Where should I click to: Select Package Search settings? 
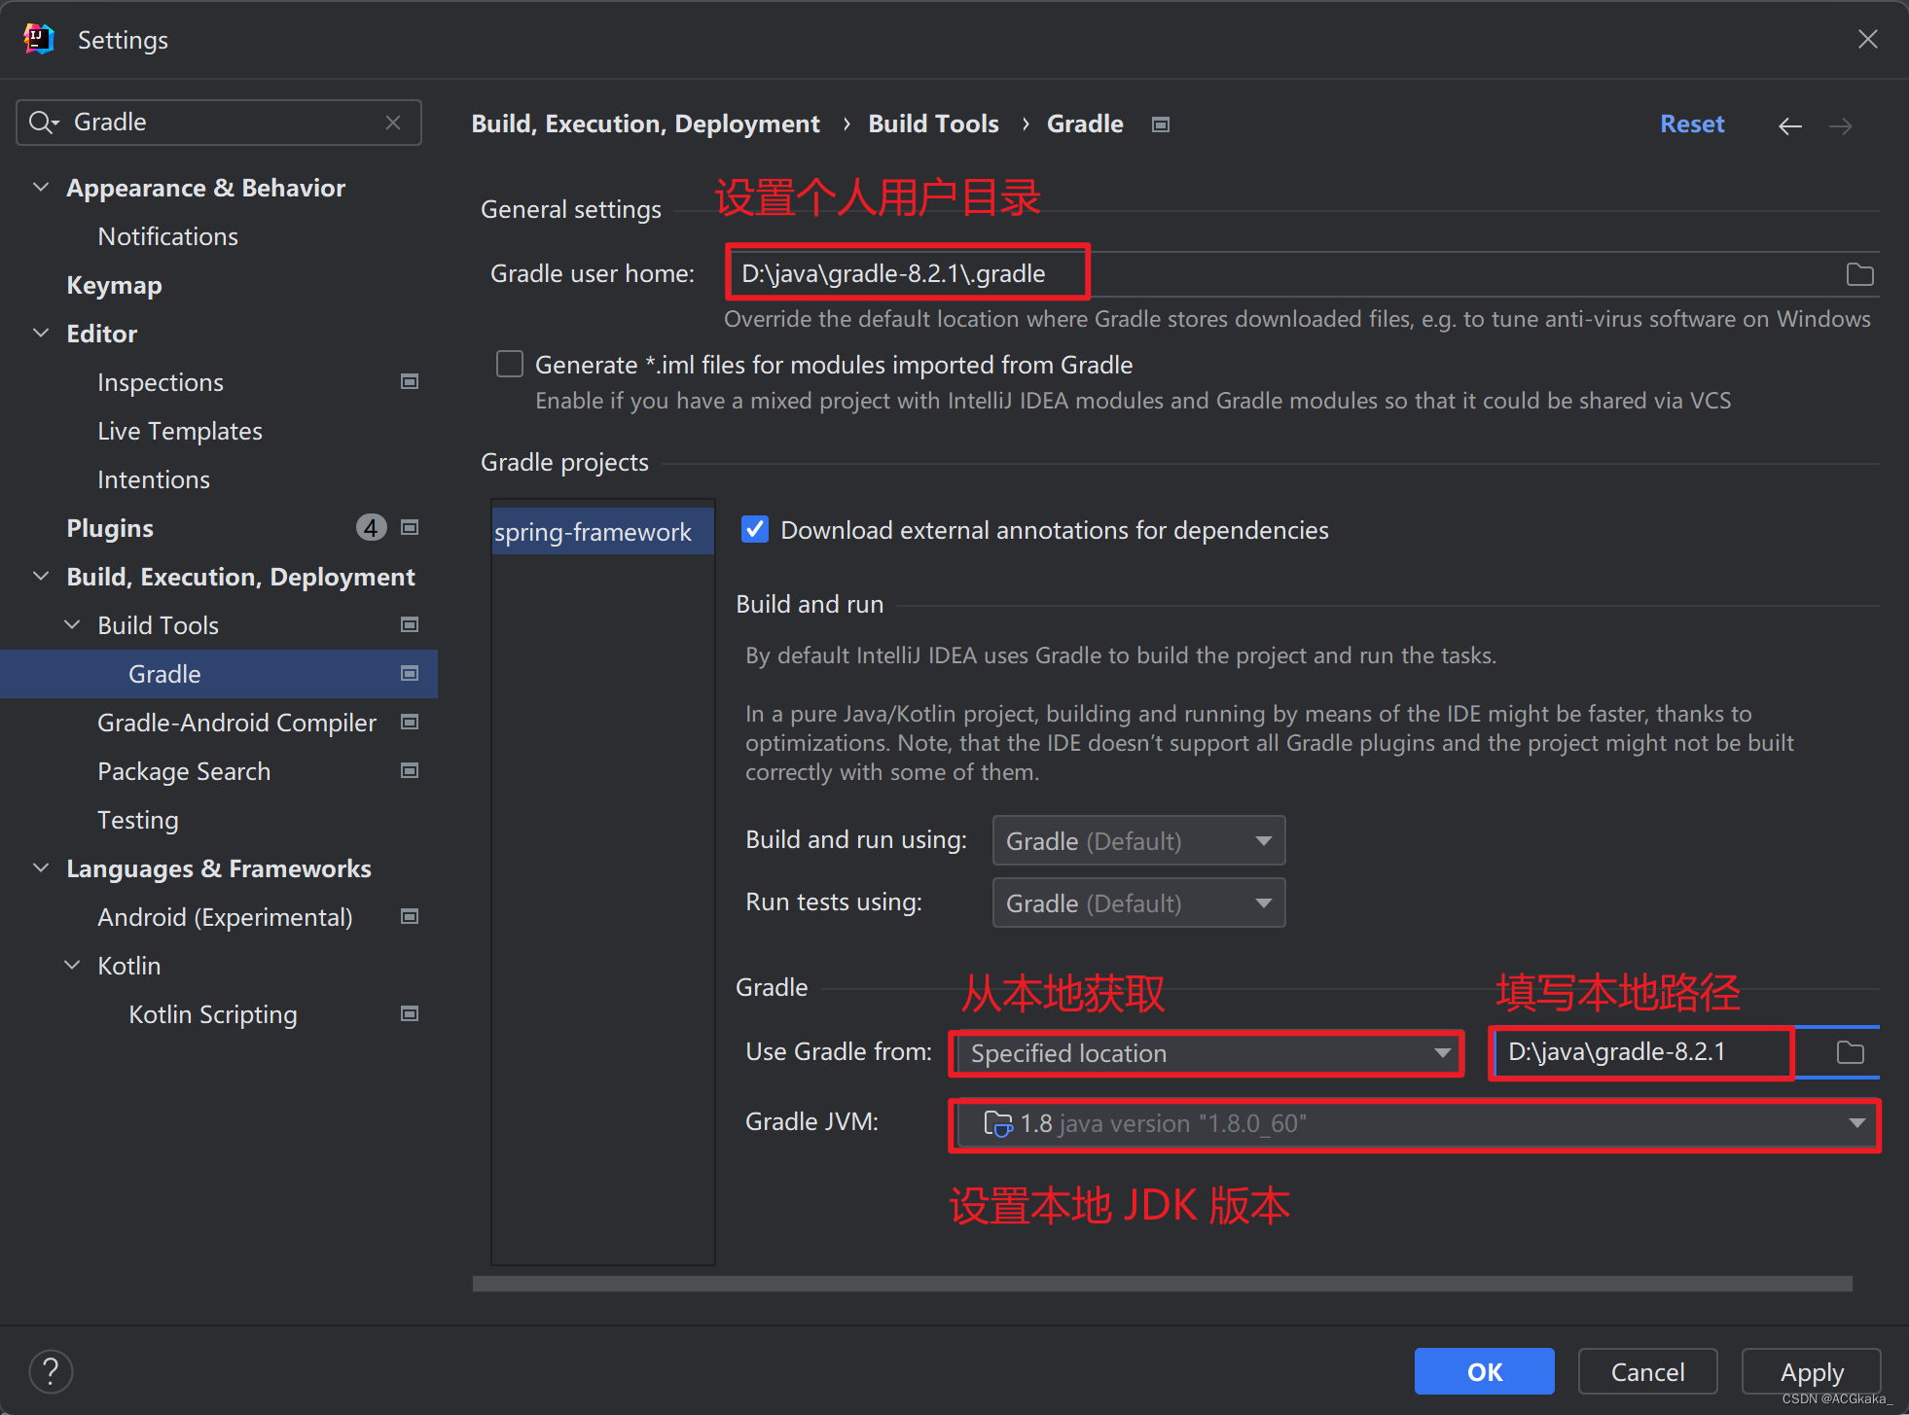pyautogui.click(x=184, y=771)
